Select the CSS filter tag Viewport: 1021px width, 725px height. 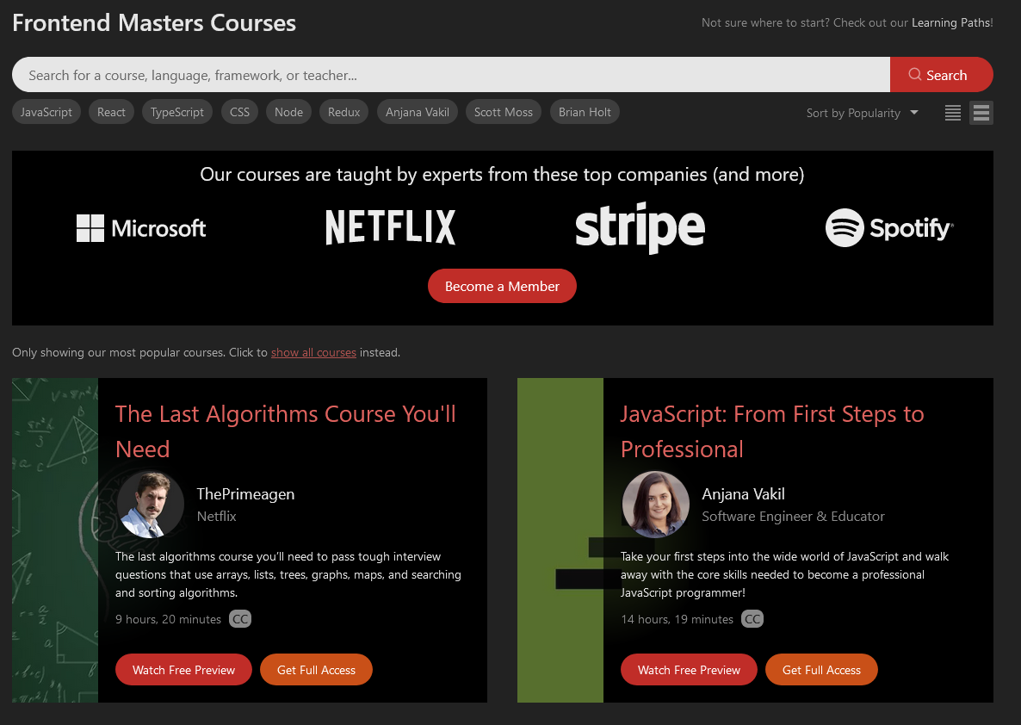click(239, 112)
